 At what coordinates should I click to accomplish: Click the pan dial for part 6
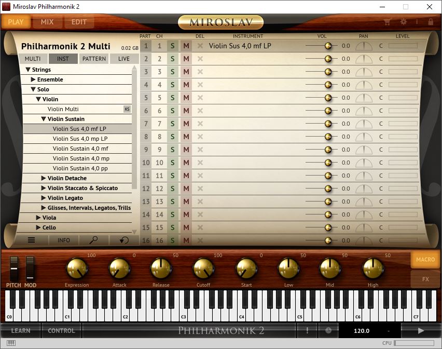click(x=364, y=111)
